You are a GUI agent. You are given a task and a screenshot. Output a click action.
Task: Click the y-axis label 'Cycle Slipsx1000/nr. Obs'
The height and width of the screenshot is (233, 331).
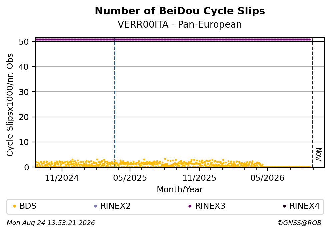pos(10,105)
